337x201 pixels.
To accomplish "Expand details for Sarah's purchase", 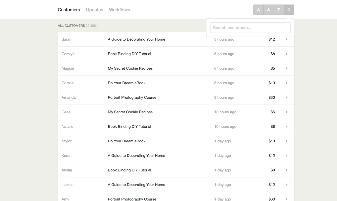I will coord(286,39).
